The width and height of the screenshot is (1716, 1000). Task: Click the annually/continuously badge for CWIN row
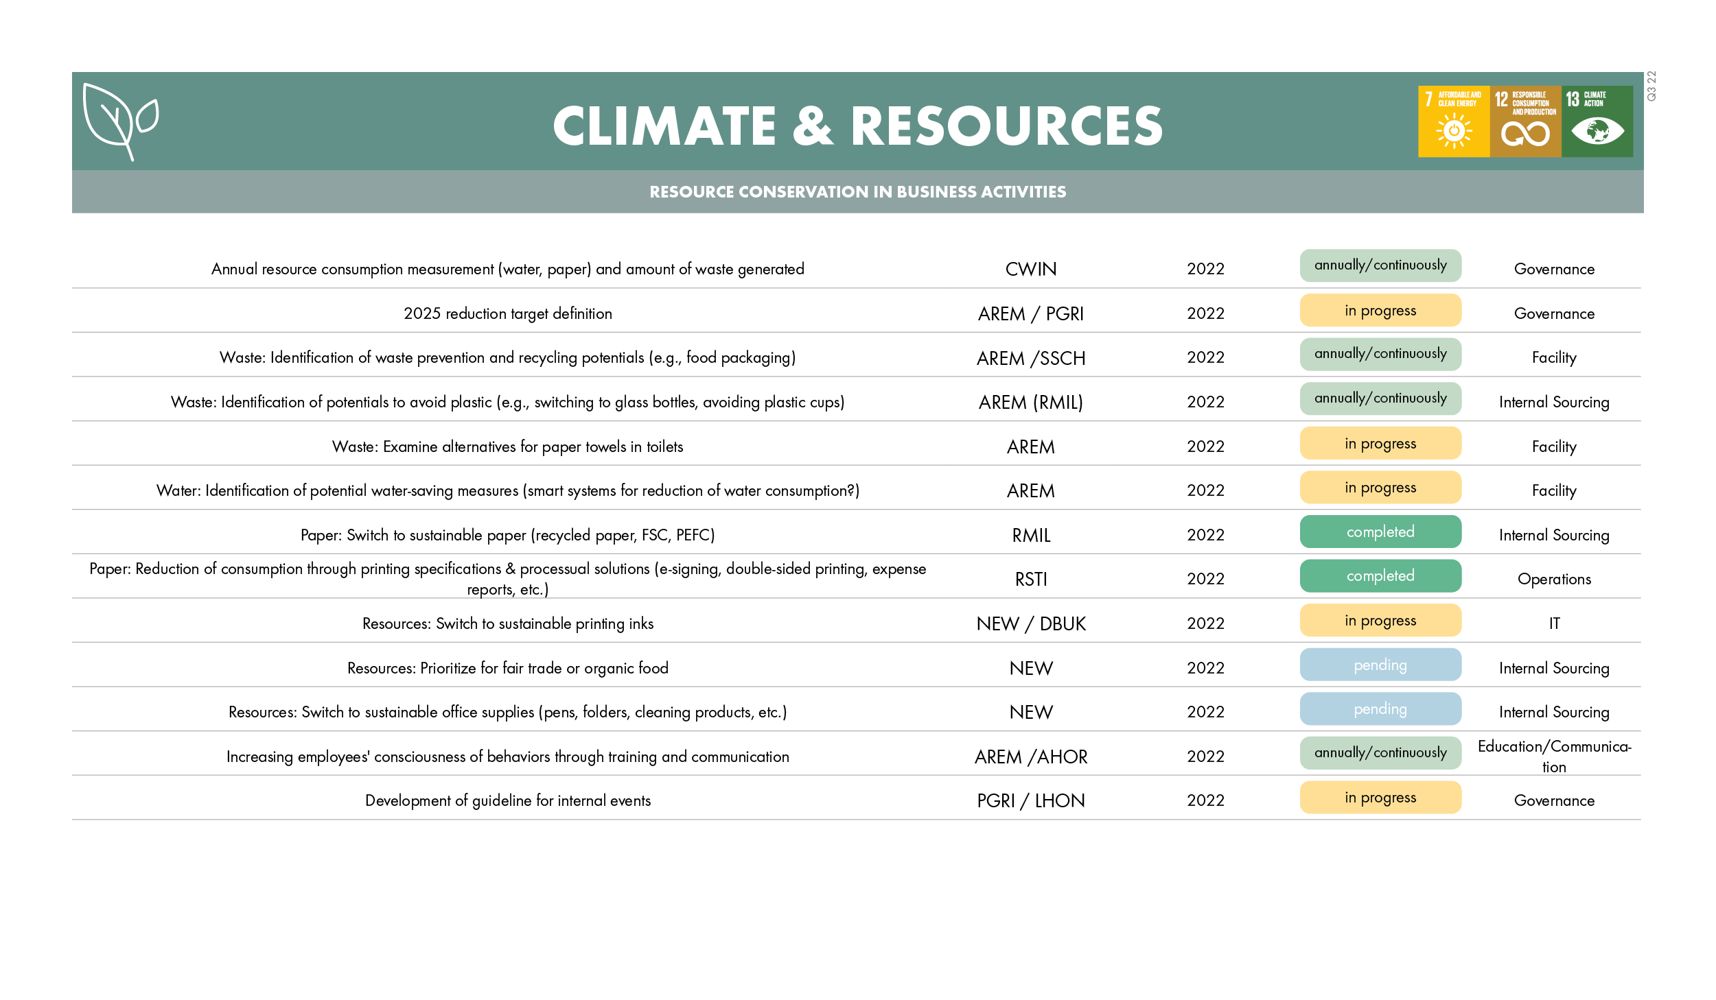pos(1380,265)
